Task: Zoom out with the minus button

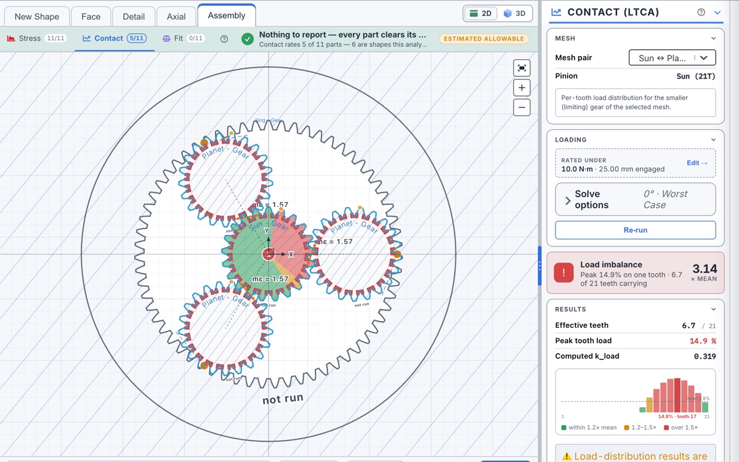Action: coord(522,107)
